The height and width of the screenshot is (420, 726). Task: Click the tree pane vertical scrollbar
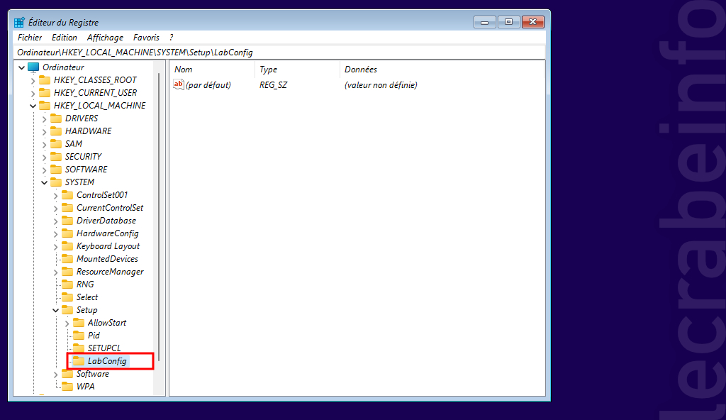point(159,217)
